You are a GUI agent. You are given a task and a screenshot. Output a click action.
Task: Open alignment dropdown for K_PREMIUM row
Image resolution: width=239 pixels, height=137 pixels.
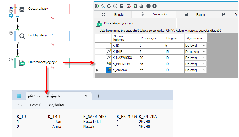[x=204, y=64]
